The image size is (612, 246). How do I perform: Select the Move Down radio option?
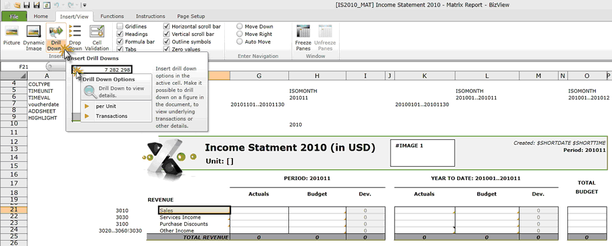tap(240, 27)
